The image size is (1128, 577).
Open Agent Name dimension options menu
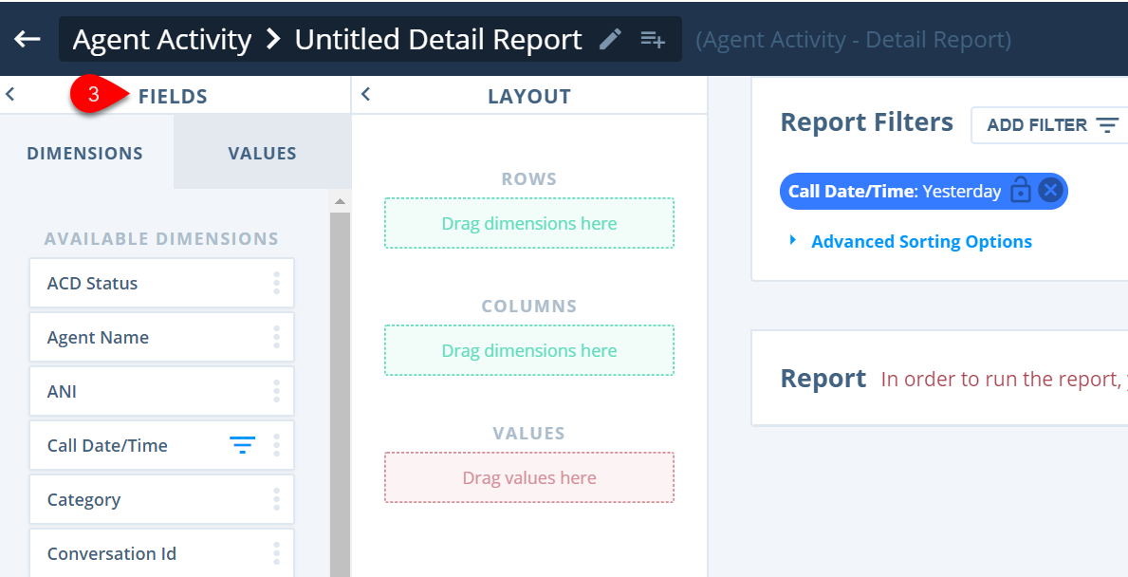click(x=276, y=337)
